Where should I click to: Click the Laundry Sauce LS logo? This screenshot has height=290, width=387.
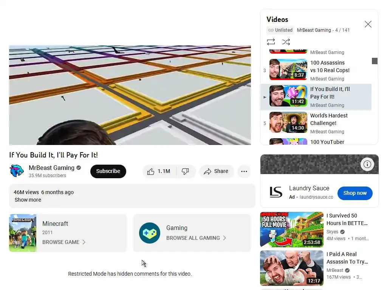click(x=276, y=192)
